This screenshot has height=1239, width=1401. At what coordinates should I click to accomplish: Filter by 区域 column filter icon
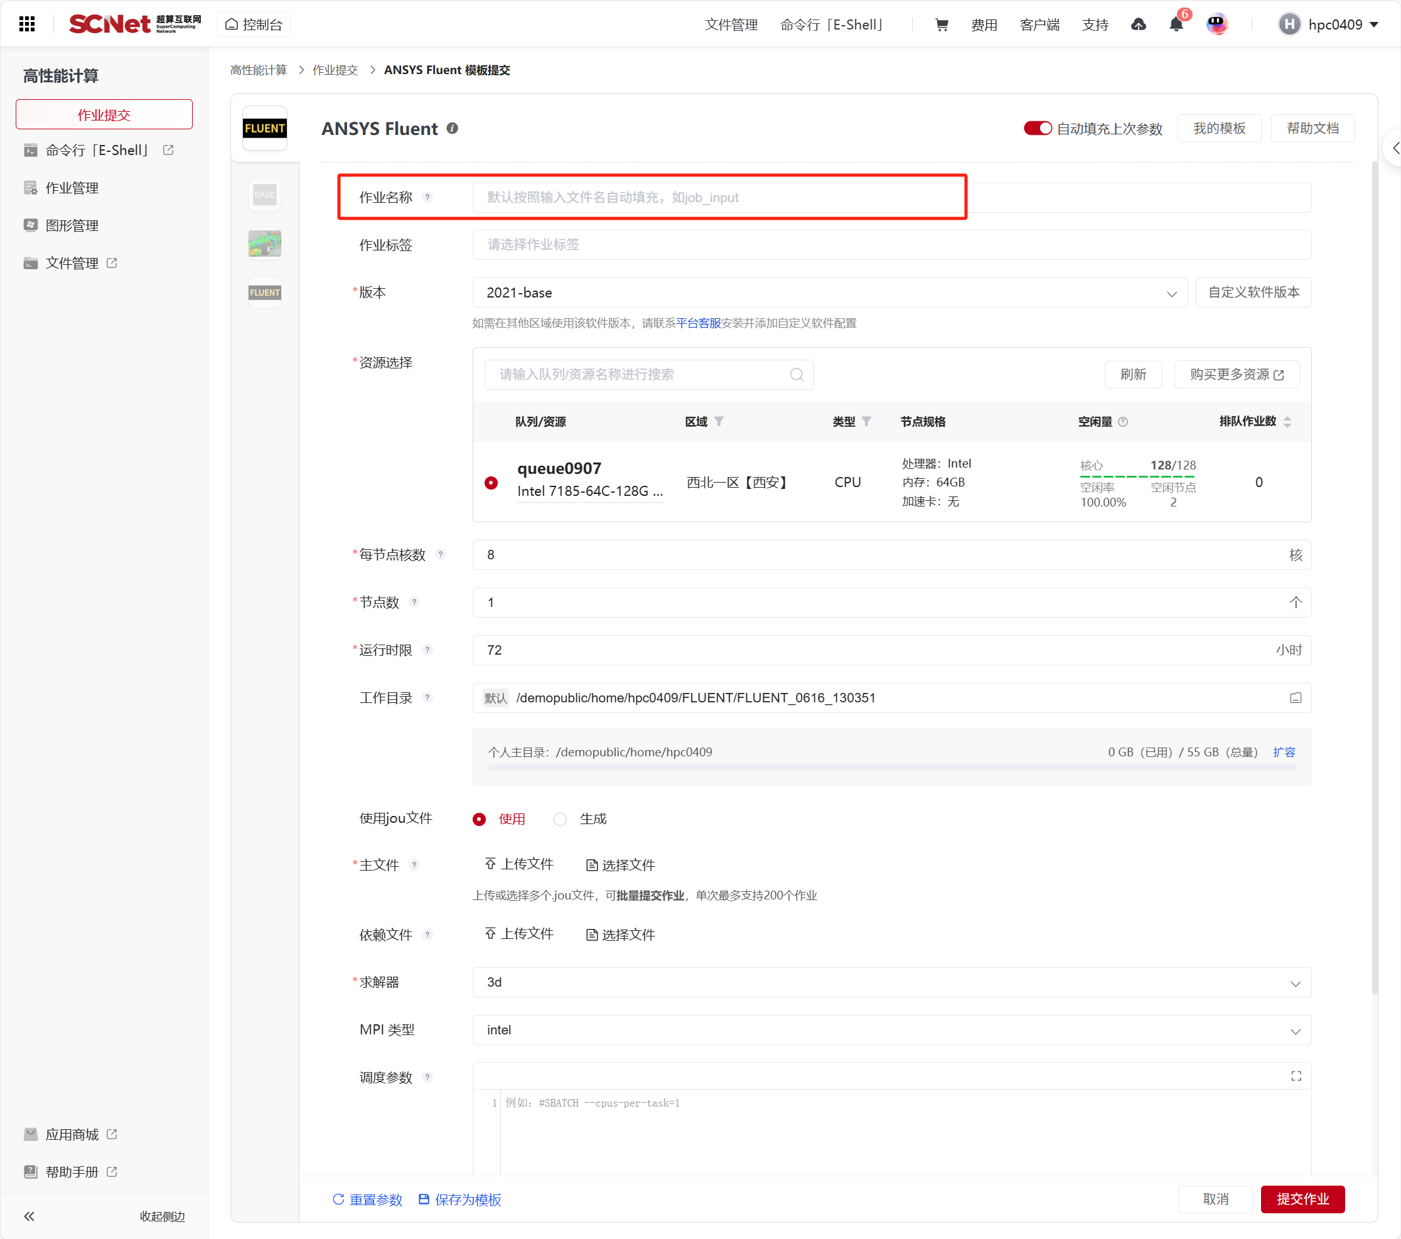pos(719,421)
